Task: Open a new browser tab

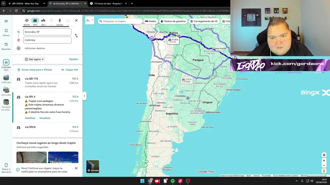Action: pos(132,4)
